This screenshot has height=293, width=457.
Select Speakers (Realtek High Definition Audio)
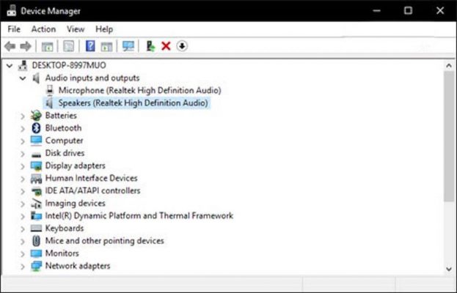click(133, 103)
